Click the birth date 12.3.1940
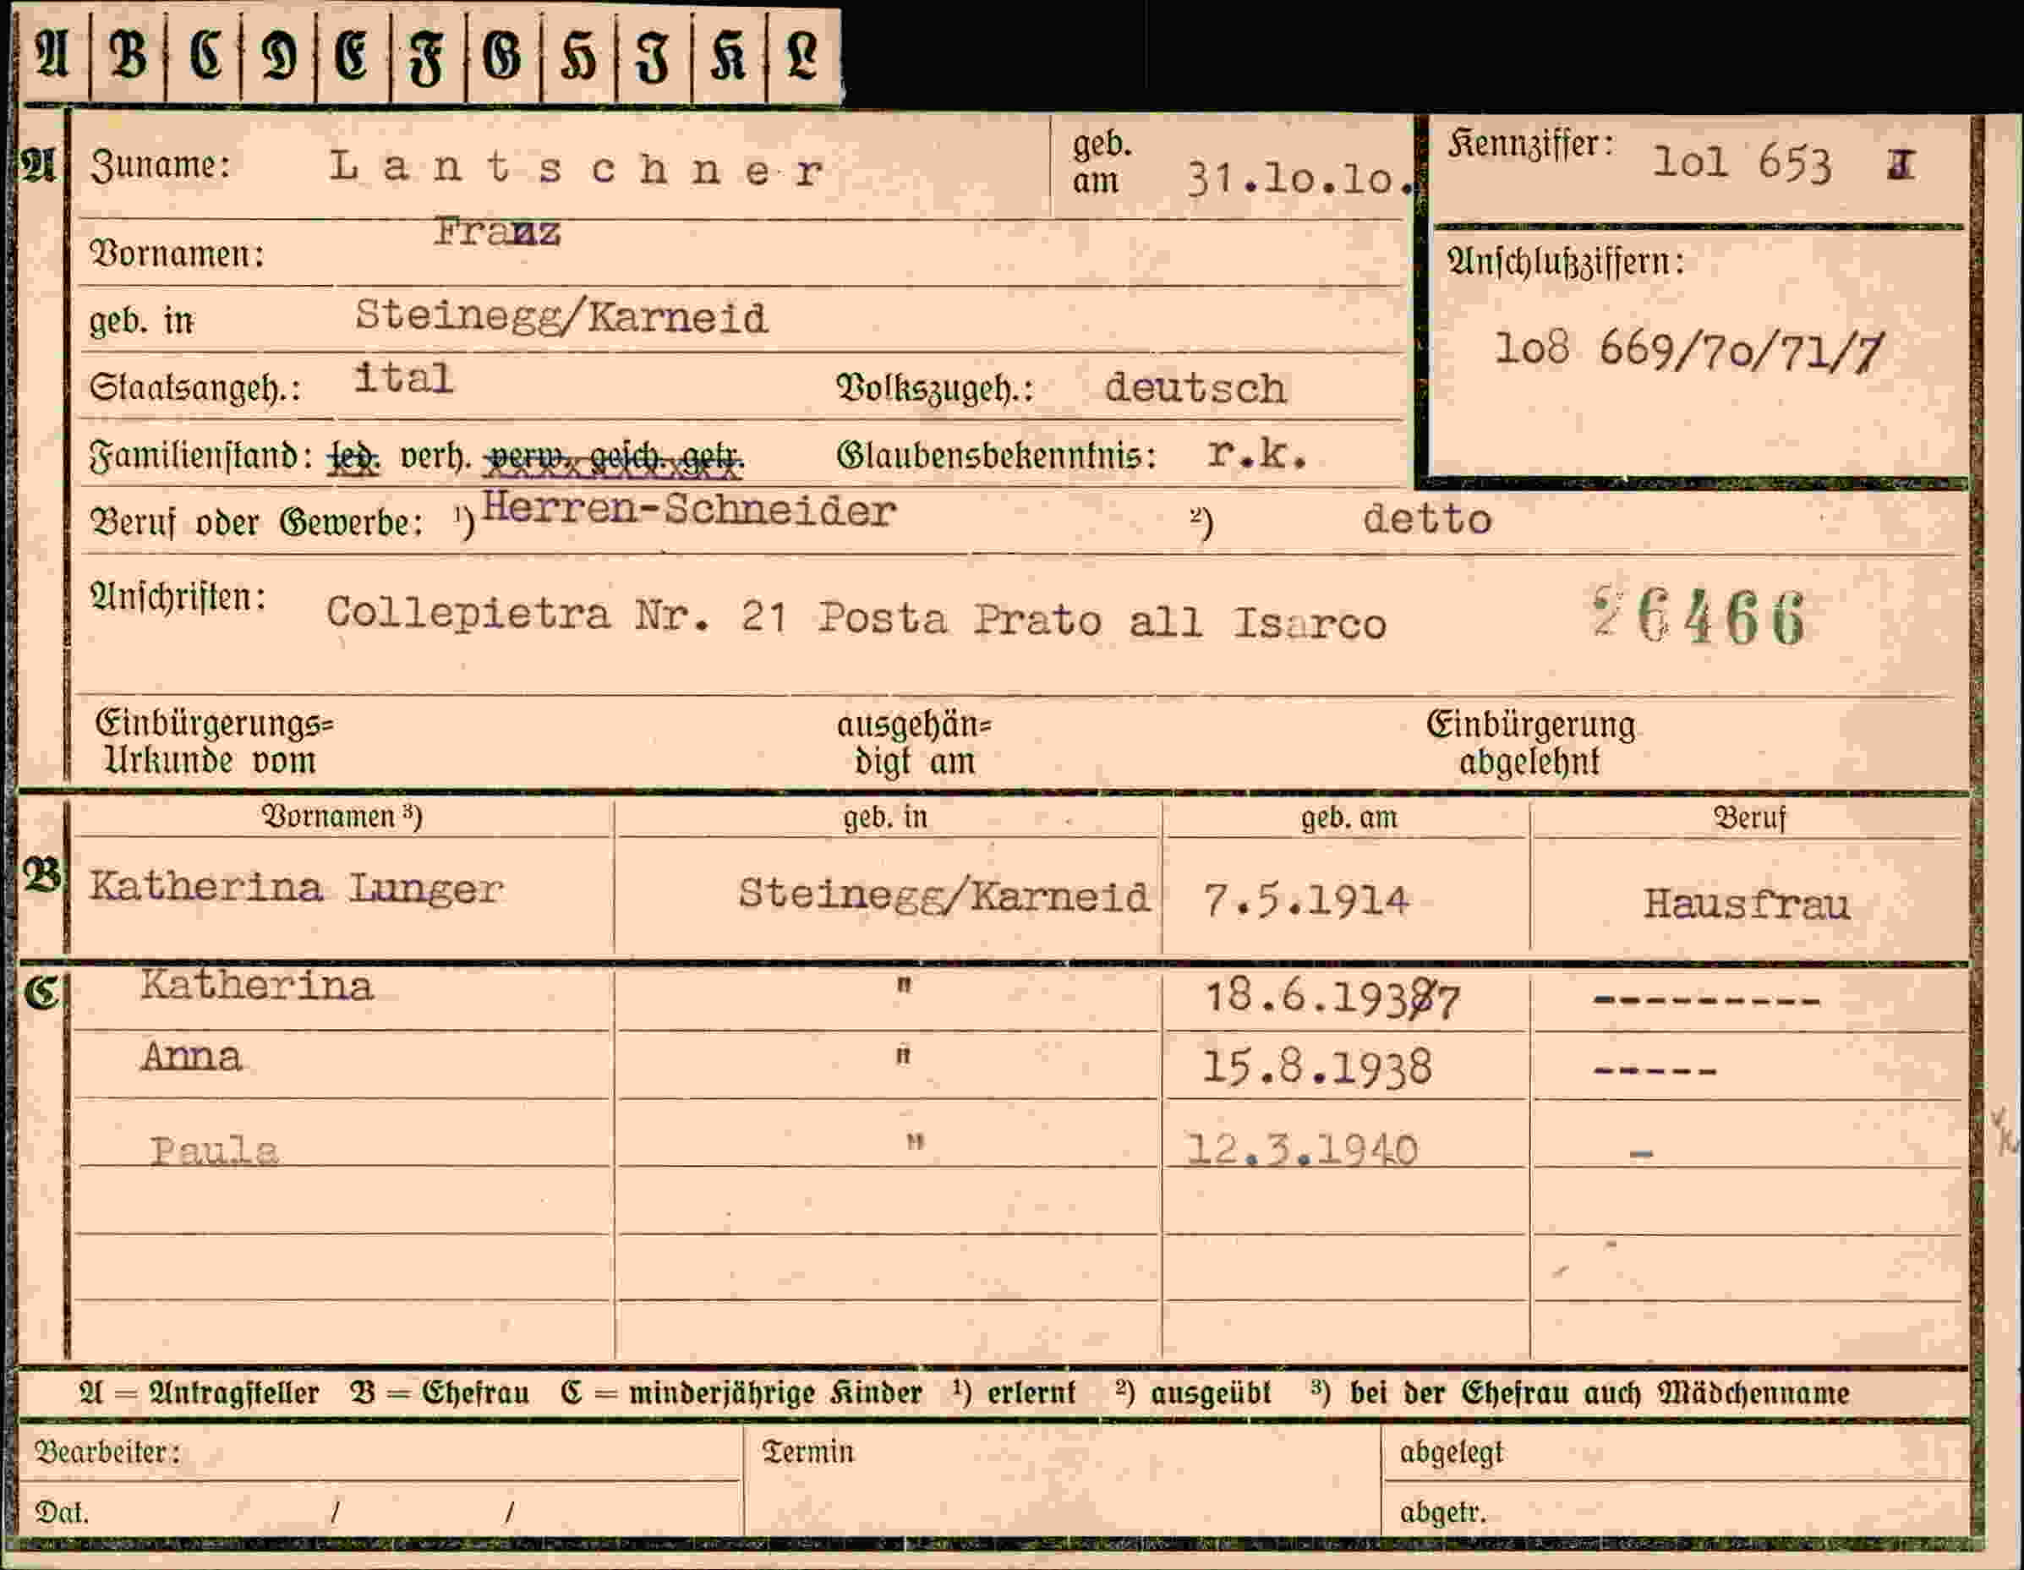 pyautogui.click(x=1302, y=1150)
